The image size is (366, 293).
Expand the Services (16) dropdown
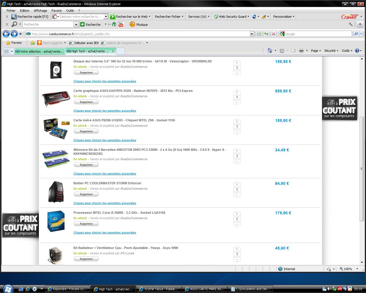199,17
